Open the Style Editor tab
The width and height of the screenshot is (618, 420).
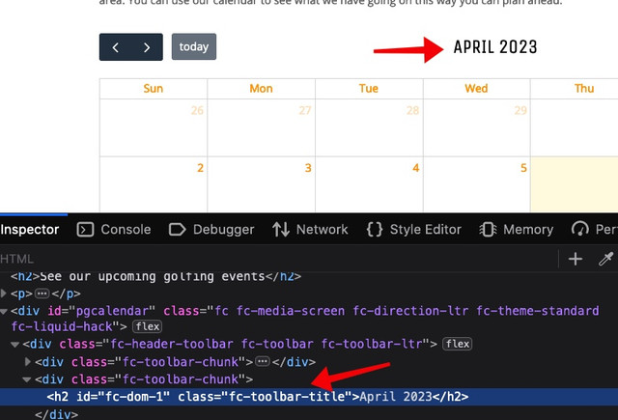pyautogui.click(x=414, y=229)
